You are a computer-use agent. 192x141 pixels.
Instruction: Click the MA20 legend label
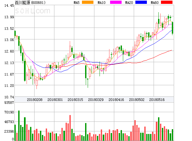click(129, 3)
